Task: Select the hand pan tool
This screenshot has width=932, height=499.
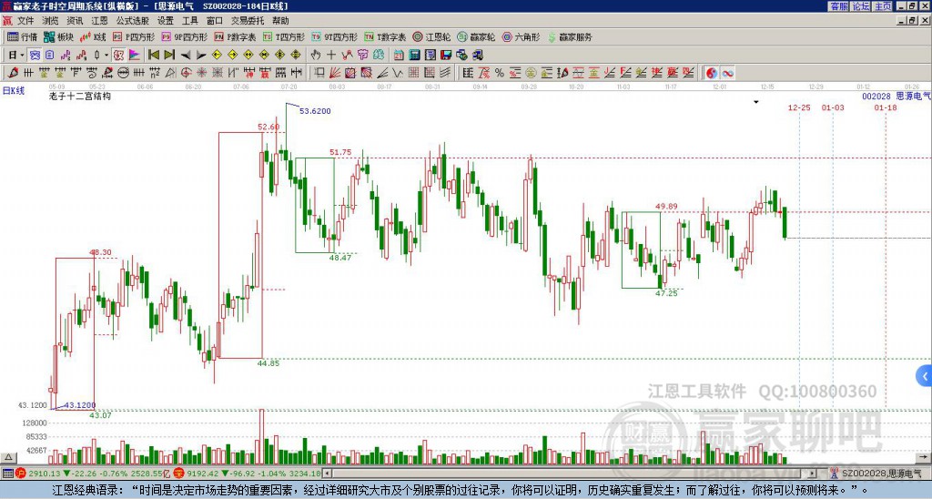Action: pyautogui.click(x=316, y=56)
